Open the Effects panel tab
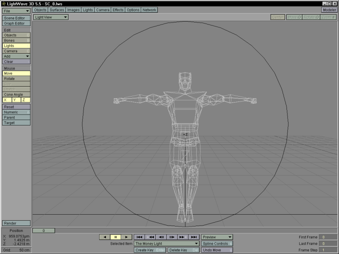This screenshot has height=254, width=339. point(118,10)
